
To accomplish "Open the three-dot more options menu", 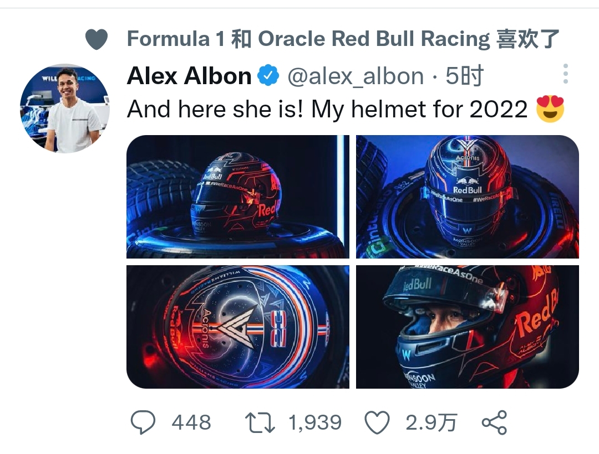I will coord(565,74).
